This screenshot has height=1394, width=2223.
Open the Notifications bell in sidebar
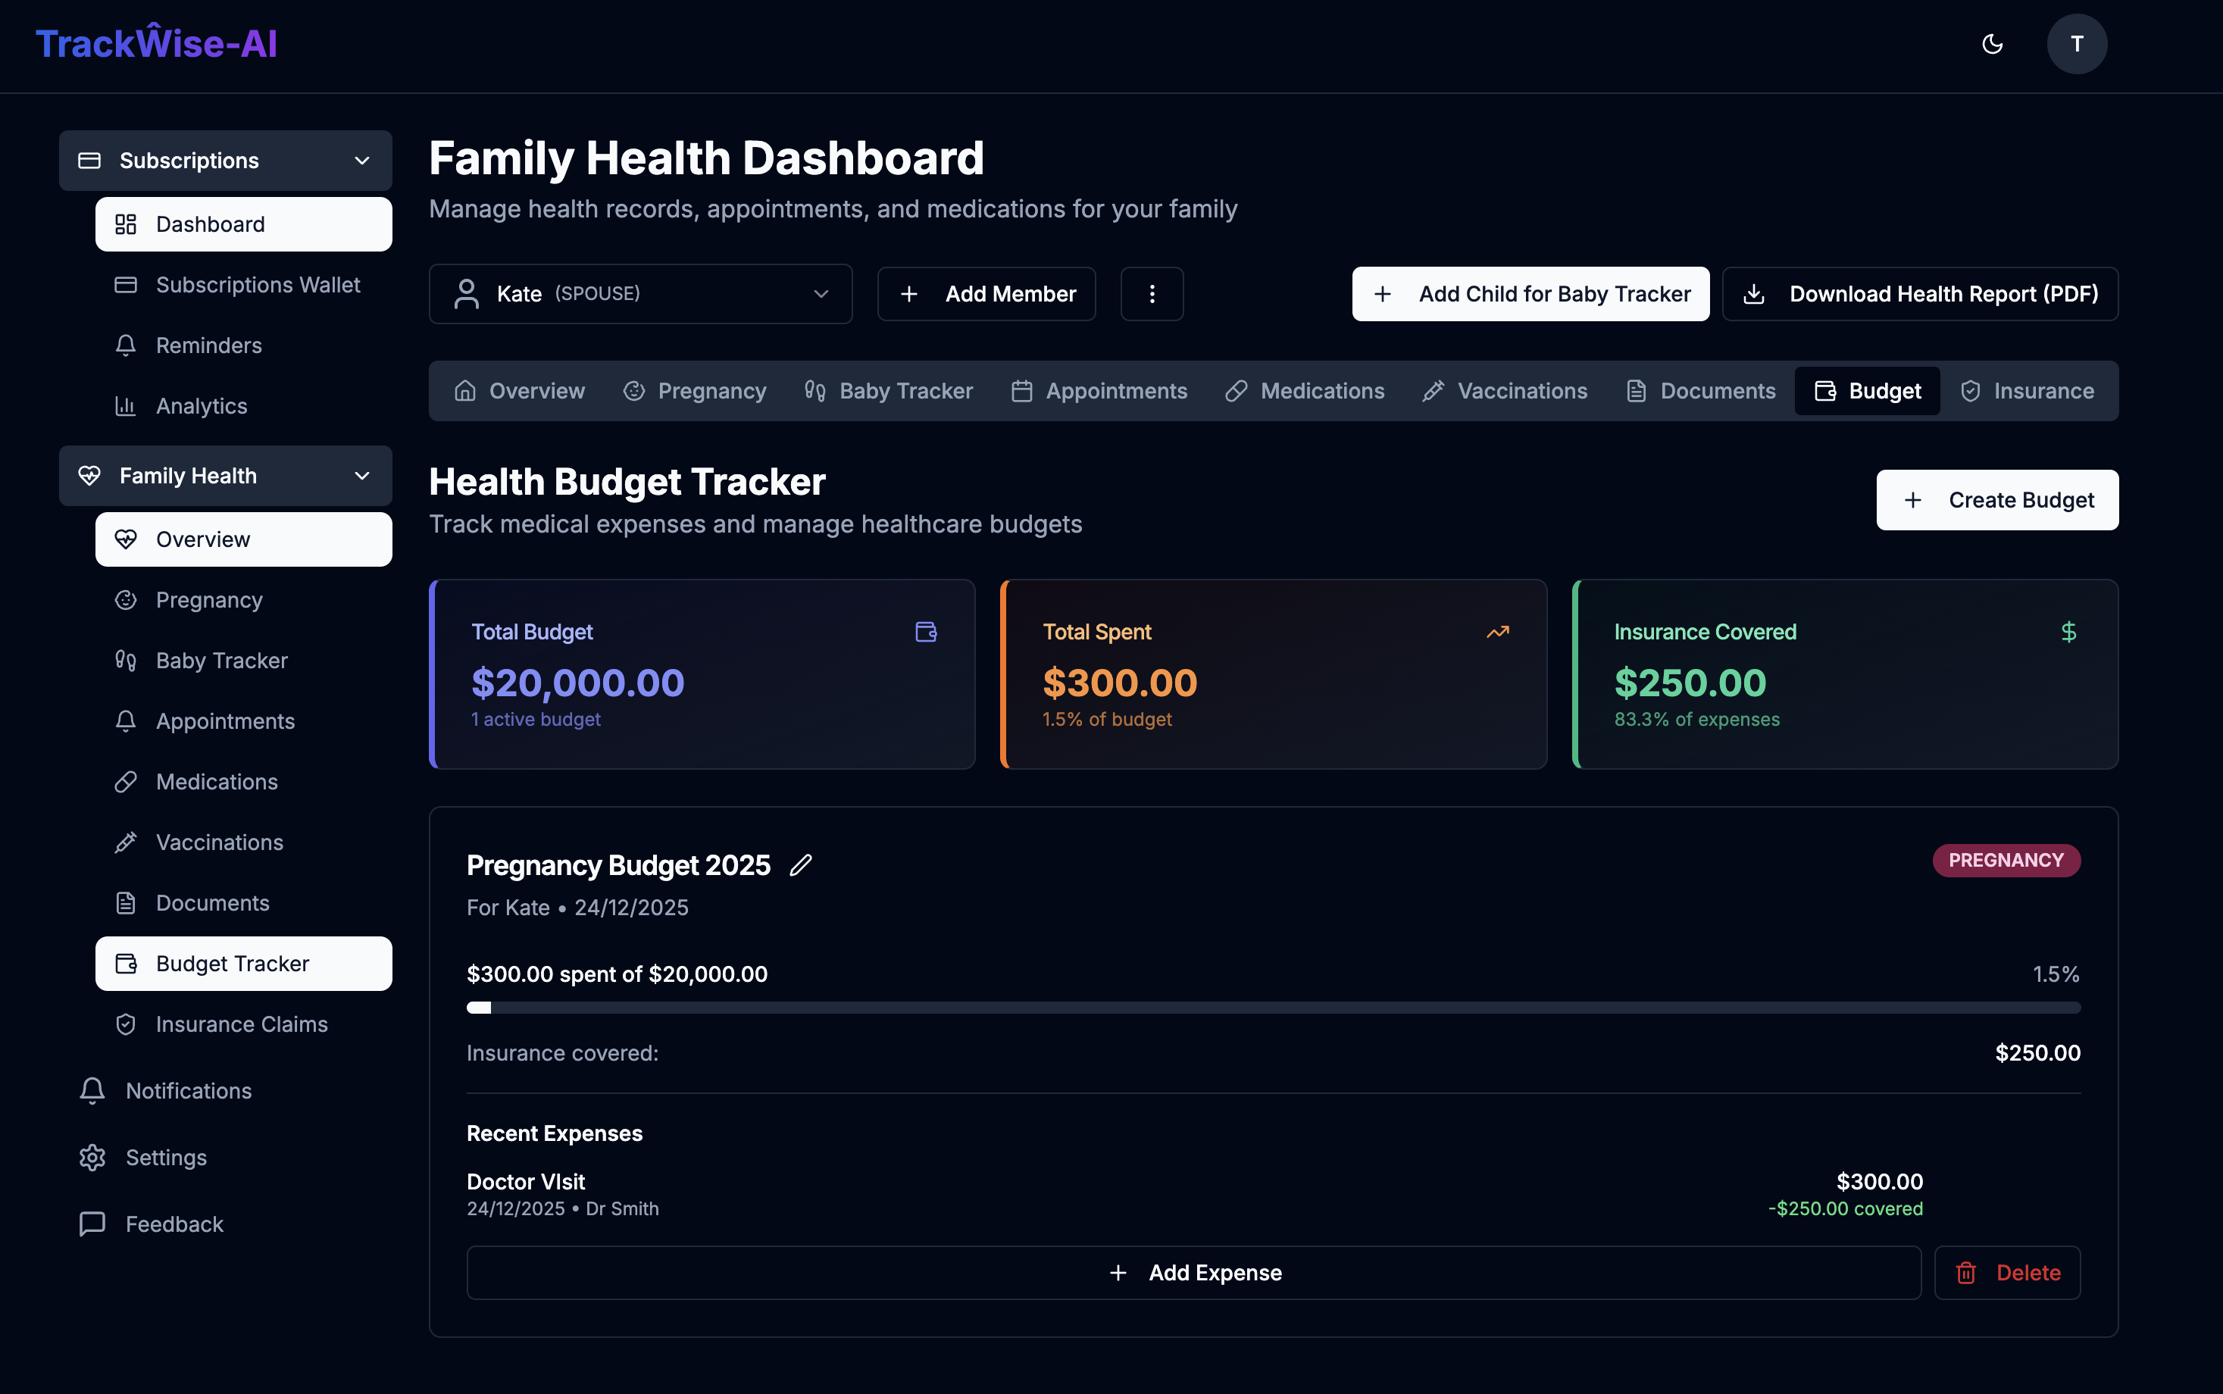point(92,1091)
